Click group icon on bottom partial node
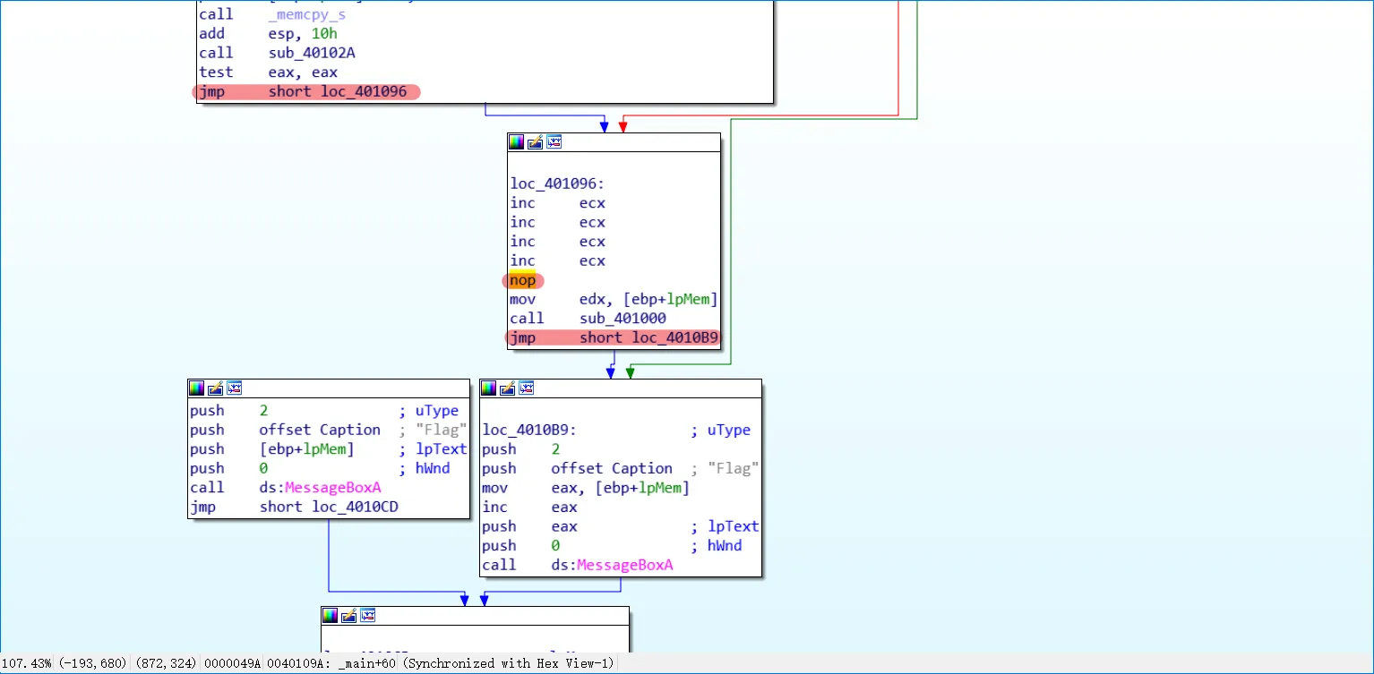1374x674 pixels. coord(367,615)
